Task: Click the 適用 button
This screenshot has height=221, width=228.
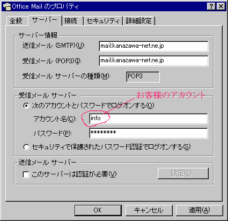Action: click(200, 210)
